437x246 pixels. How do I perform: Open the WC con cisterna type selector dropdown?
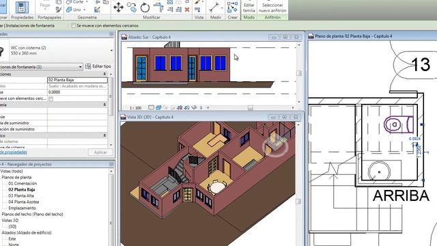pyautogui.click(x=111, y=51)
